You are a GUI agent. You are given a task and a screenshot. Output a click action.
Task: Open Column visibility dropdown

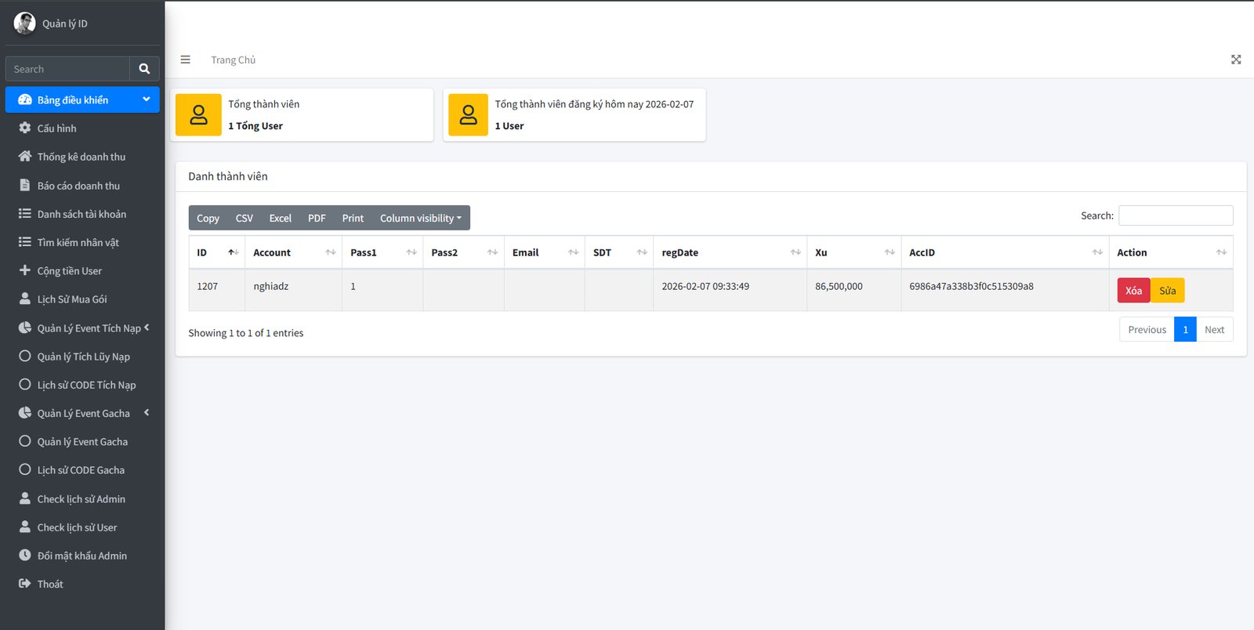coord(420,218)
